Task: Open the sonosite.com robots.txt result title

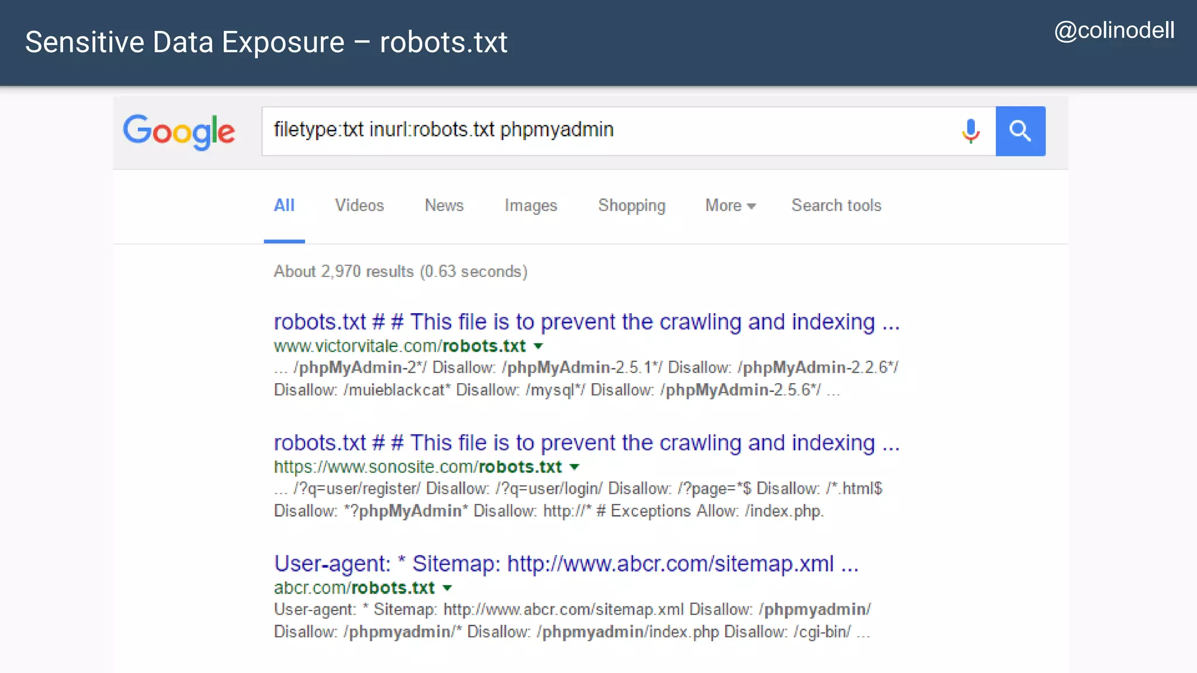Action: click(x=587, y=443)
